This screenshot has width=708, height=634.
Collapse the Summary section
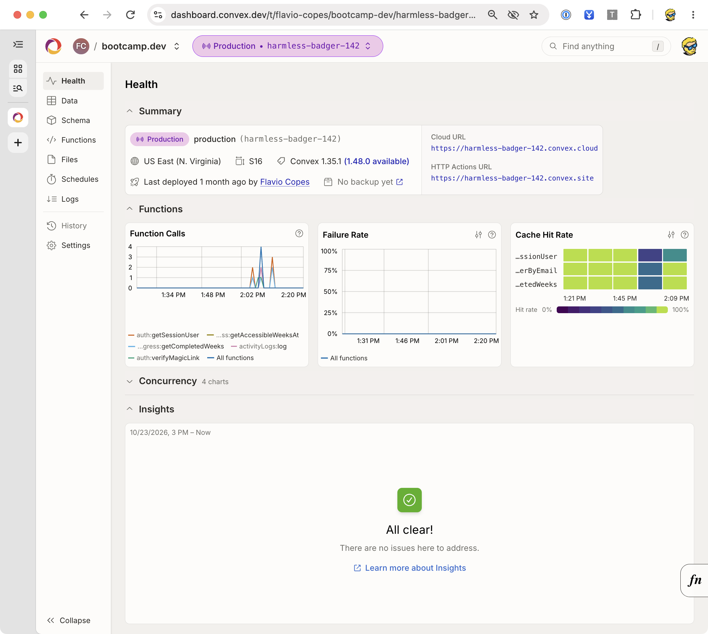pos(129,111)
